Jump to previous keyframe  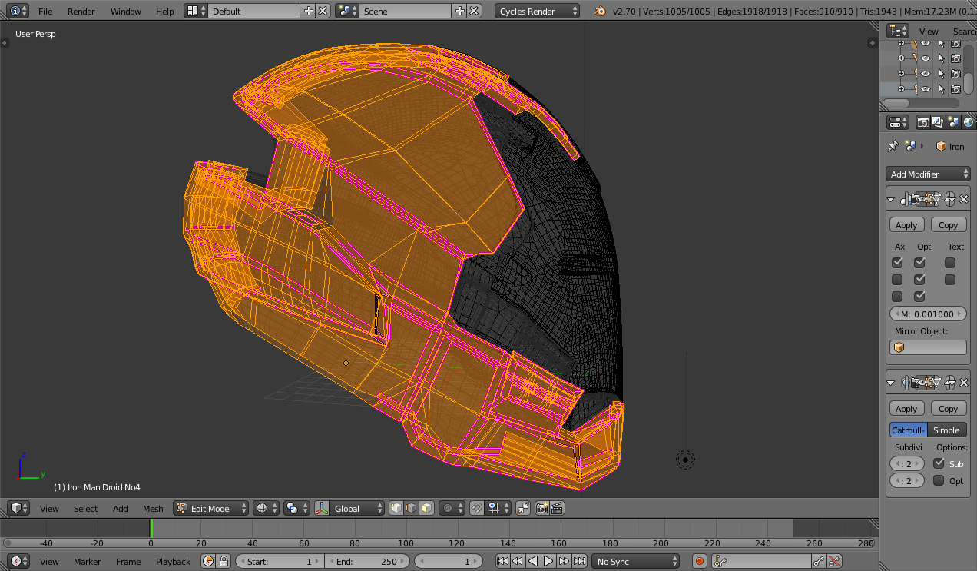click(x=518, y=561)
